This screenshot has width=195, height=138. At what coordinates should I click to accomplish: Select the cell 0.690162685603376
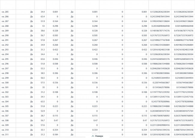pyautogui.click(x=184, y=59)
